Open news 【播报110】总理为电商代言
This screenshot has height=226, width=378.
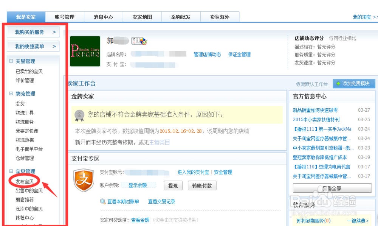321,167
